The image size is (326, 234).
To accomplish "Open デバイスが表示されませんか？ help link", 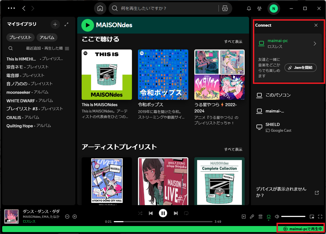I will coord(287,192).
